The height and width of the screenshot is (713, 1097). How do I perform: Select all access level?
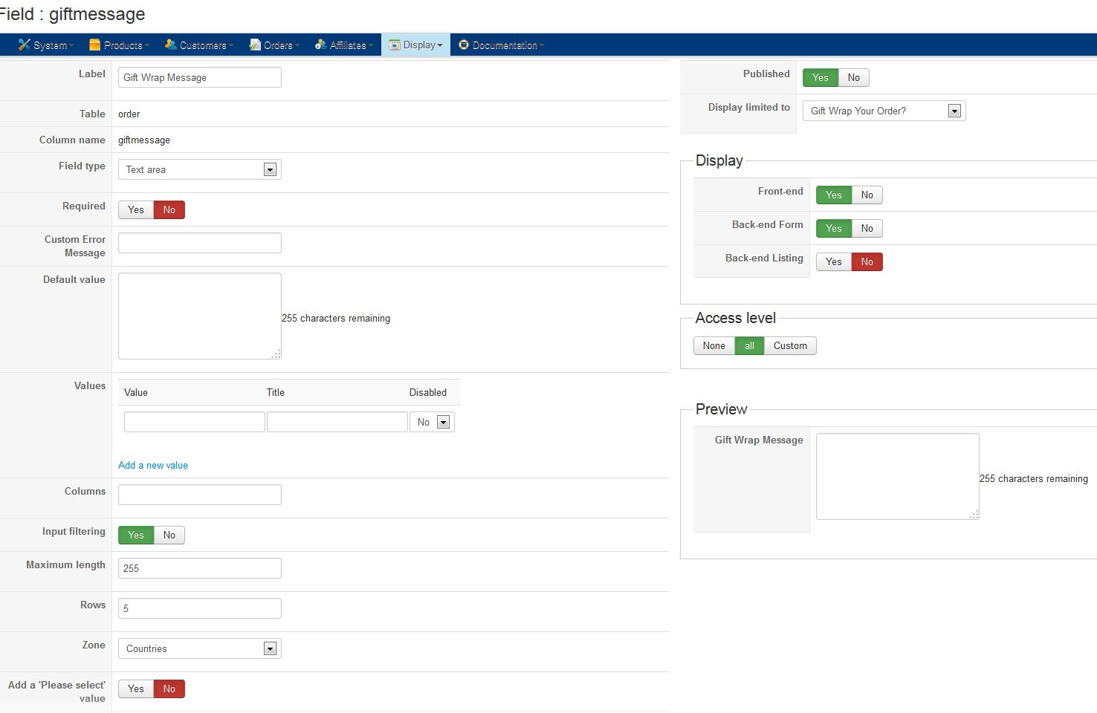749,346
